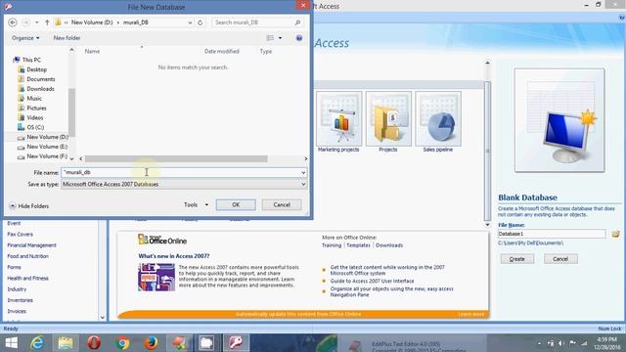
Task: Click Learn more on orange bar
Action: coord(471,315)
